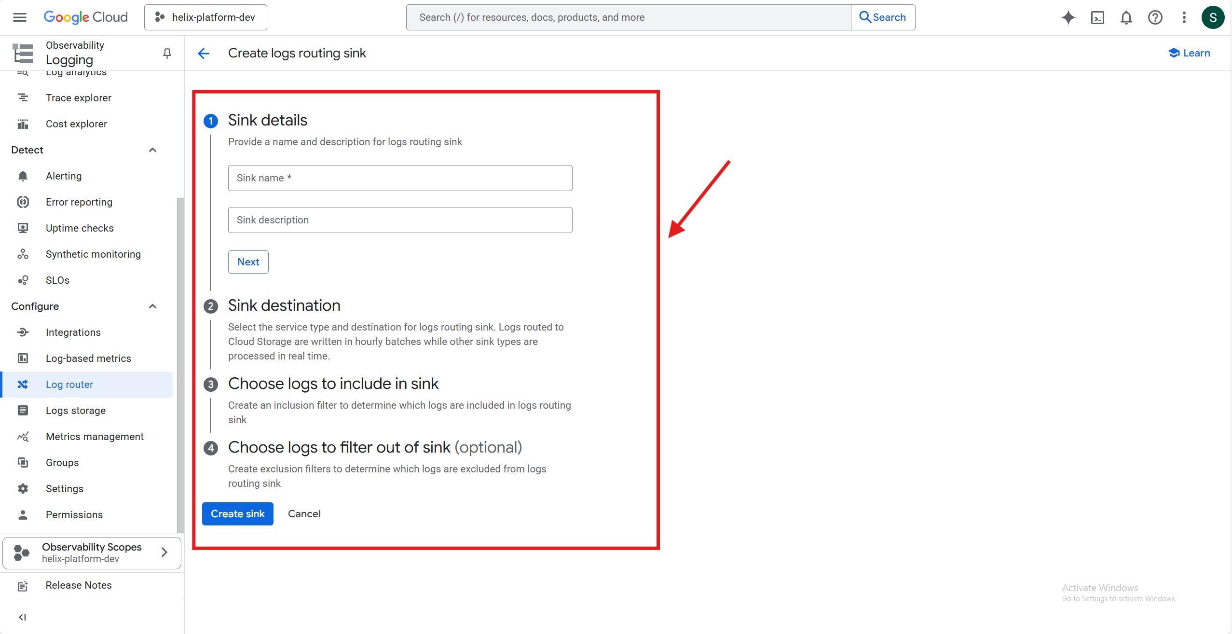
Task: Collapse the Configure section
Action: tap(152, 306)
